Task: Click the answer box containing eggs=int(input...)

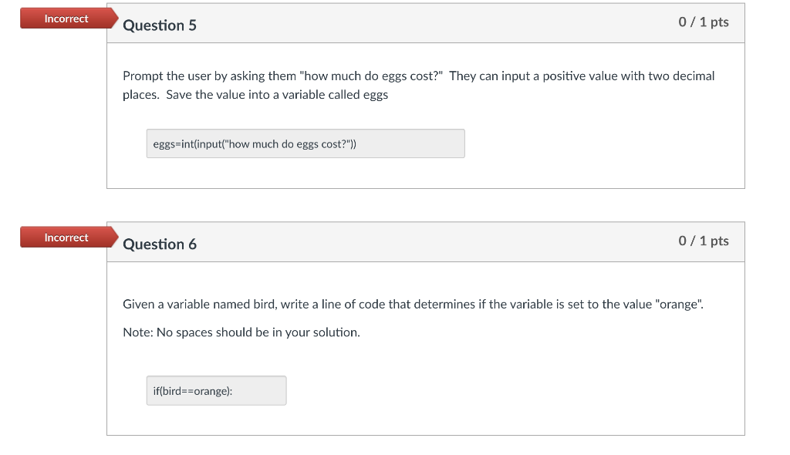Action: point(305,143)
